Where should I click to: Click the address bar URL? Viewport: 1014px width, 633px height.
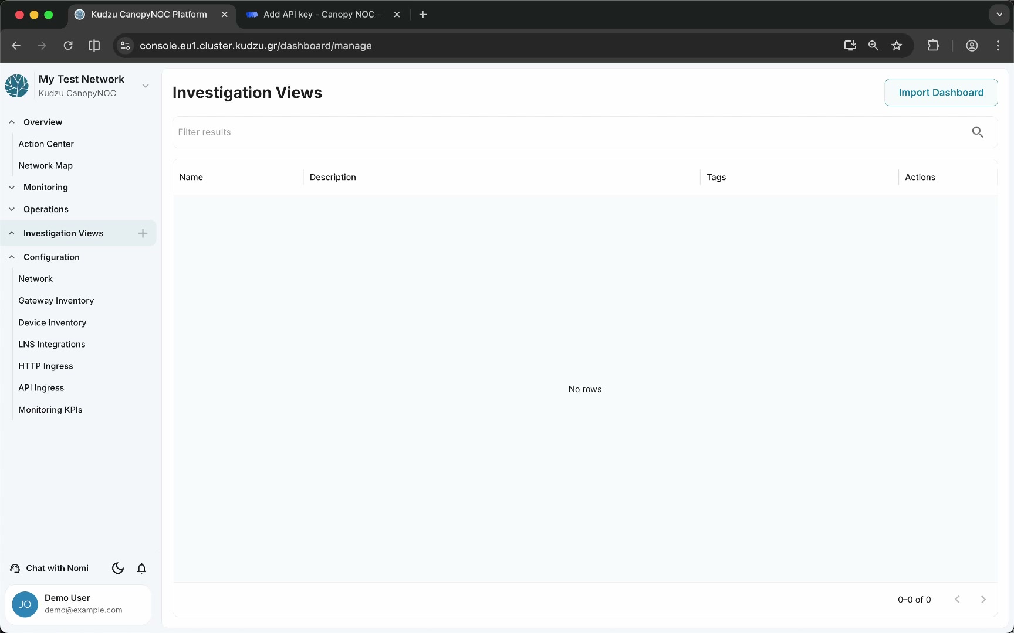(255, 46)
